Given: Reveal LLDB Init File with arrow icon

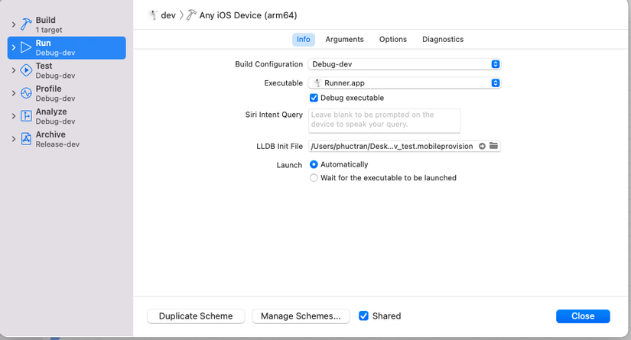Looking at the screenshot, I should pyautogui.click(x=482, y=146).
